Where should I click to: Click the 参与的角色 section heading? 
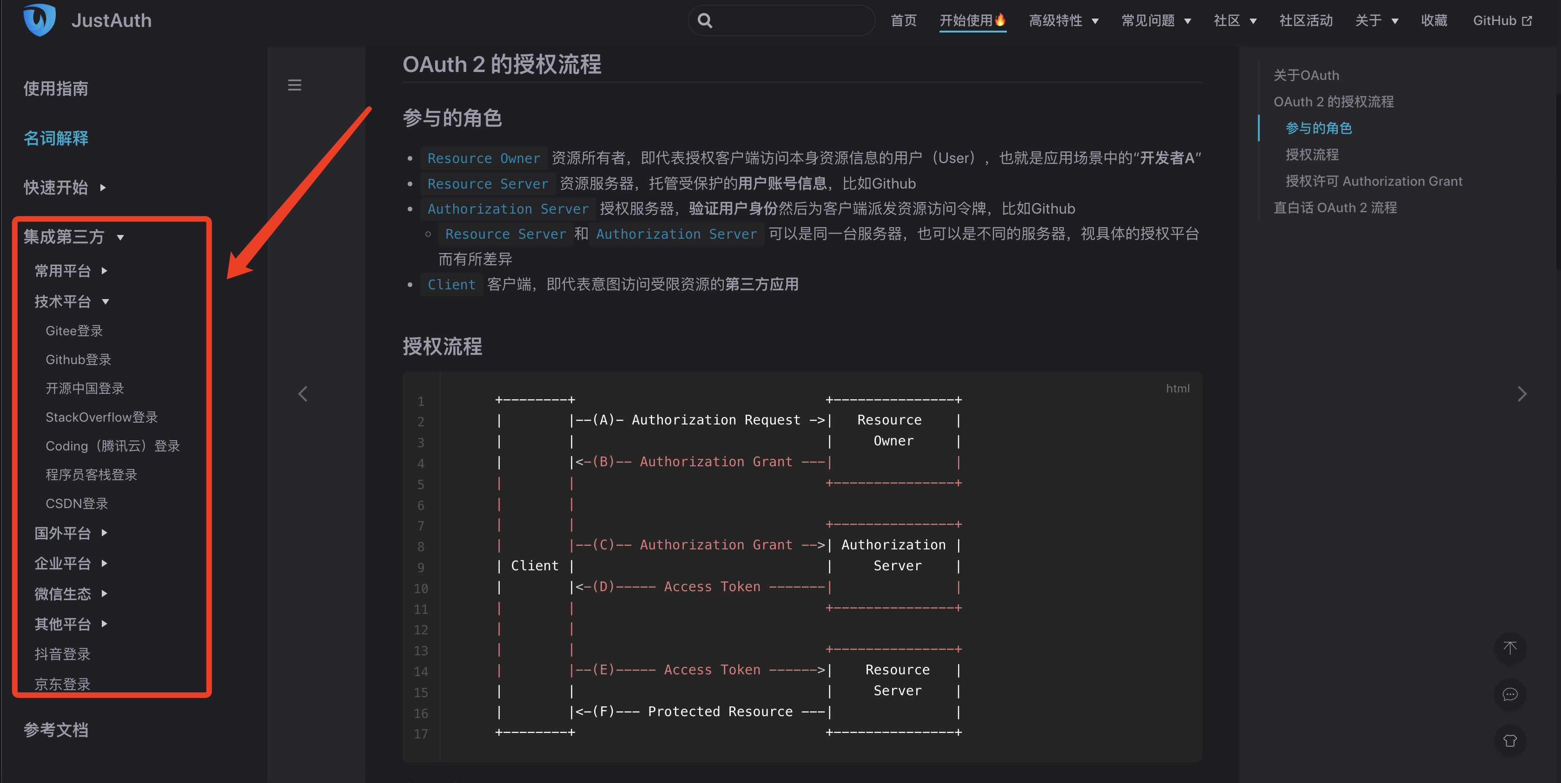pyautogui.click(x=452, y=118)
